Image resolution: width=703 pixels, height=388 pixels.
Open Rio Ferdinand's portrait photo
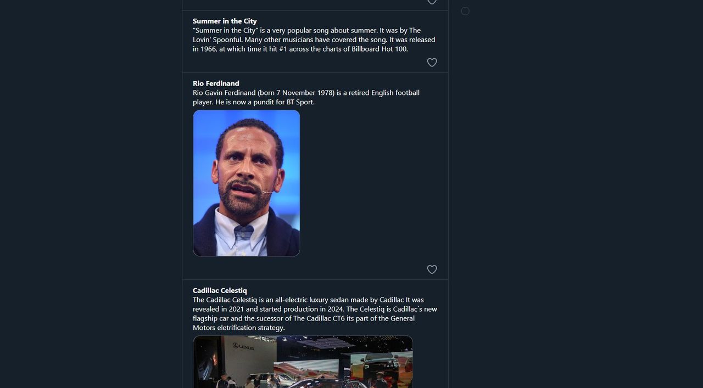(x=246, y=183)
